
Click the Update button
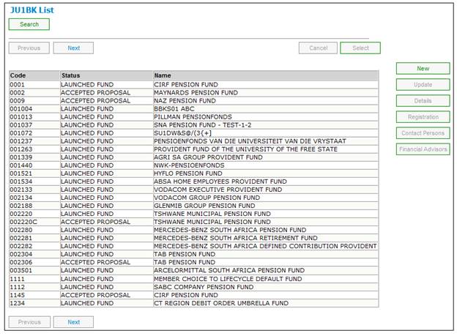pyautogui.click(x=423, y=84)
